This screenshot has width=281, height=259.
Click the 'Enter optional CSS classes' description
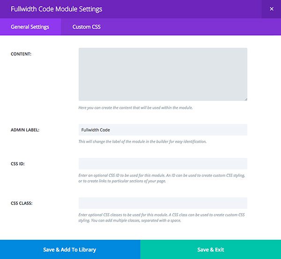click(162, 218)
